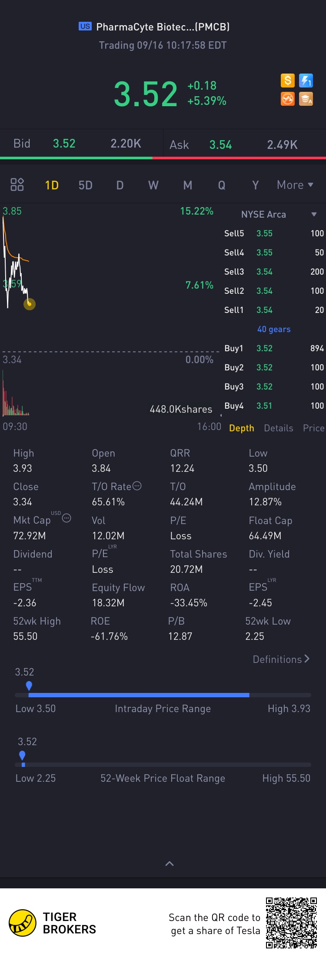Screen dimensions: 326x958
Task: Open the NYSE Arca exchange dropdown
Action: 279,214
